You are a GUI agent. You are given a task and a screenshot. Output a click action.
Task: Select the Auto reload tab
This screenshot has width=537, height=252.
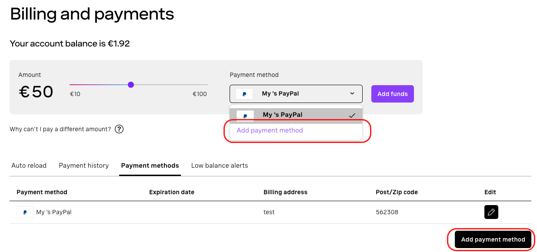[29, 166]
